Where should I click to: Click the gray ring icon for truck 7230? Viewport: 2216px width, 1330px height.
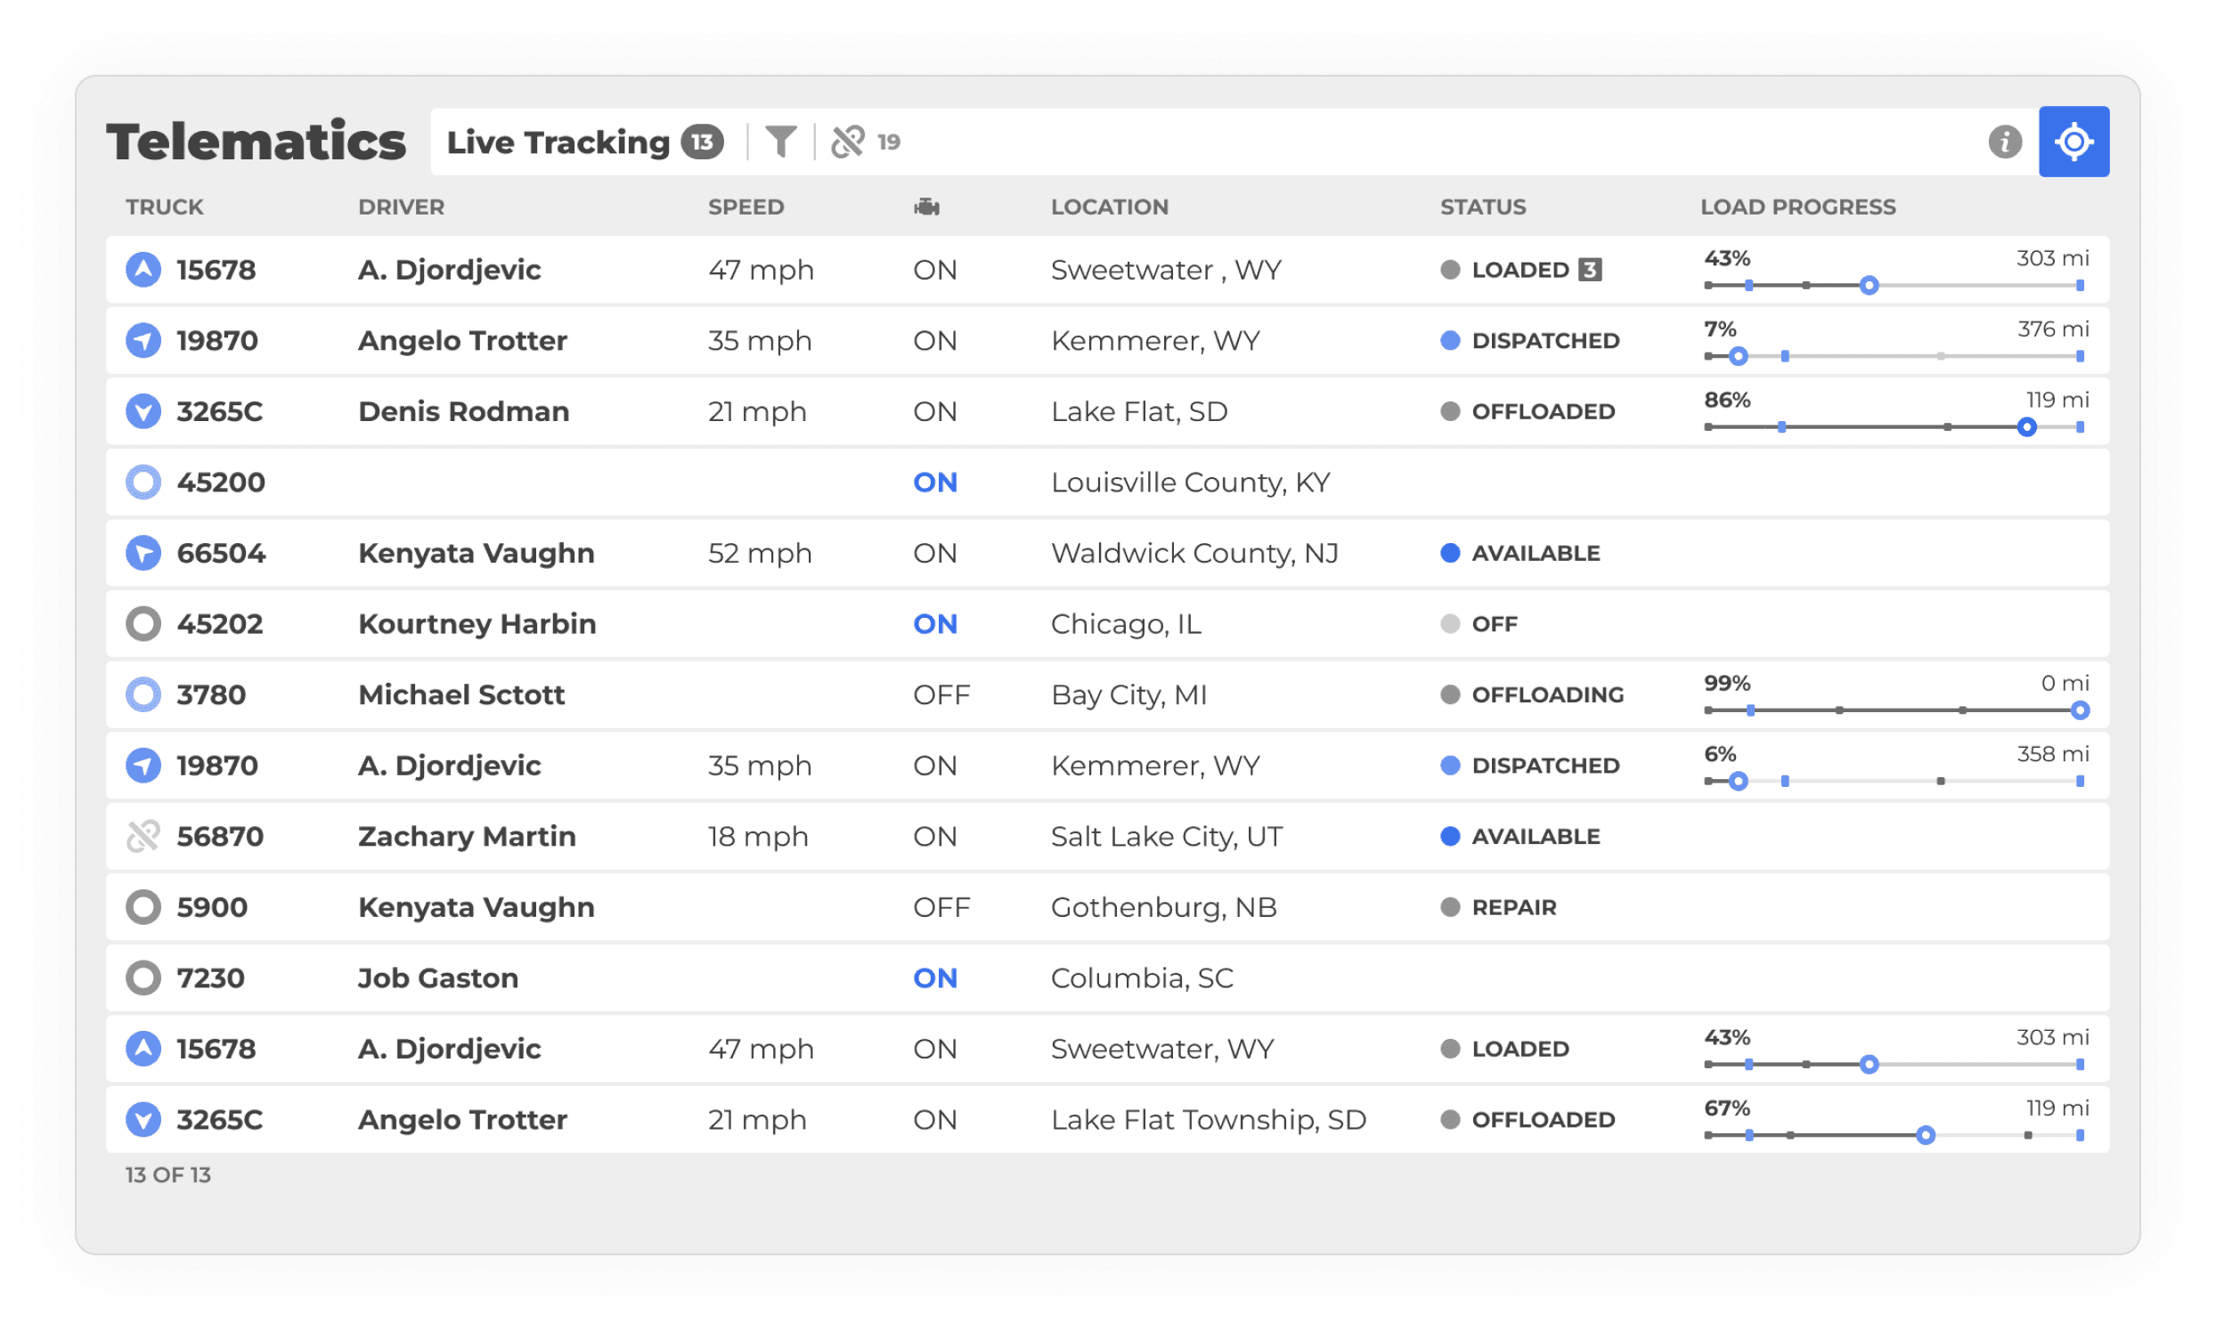coord(143,977)
